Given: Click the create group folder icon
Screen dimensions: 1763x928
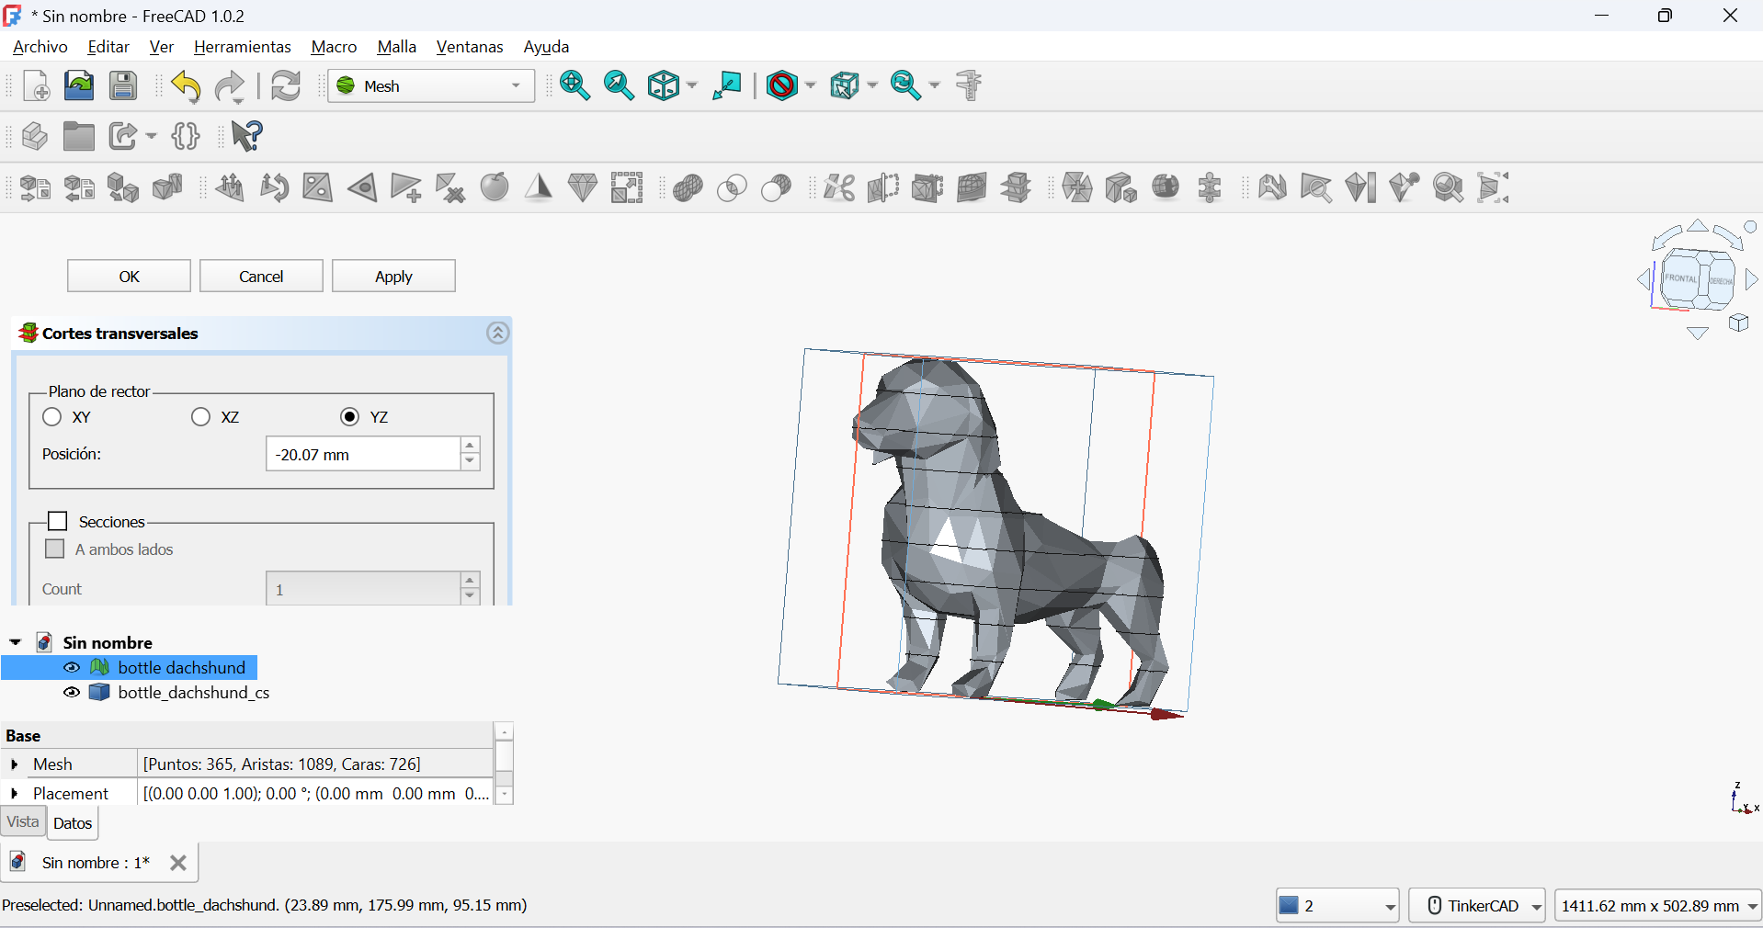Looking at the screenshot, I should [x=79, y=136].
